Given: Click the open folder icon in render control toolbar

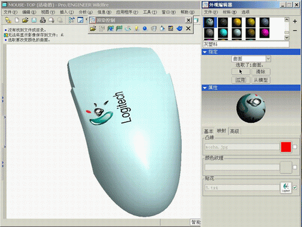Looking at the screenshot, I should point(93,28).
